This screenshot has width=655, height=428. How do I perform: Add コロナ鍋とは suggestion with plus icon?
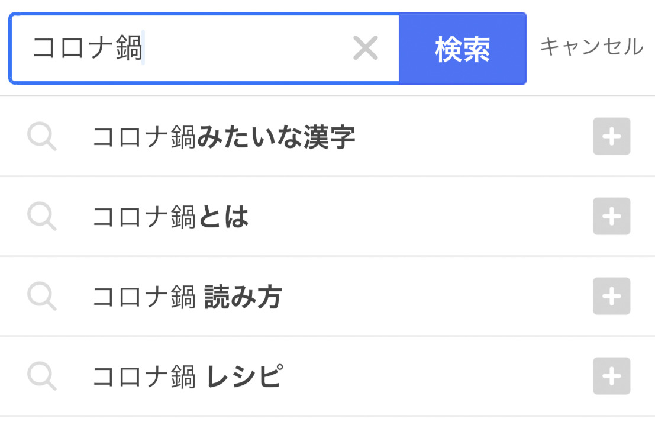[x=611, y=217]
